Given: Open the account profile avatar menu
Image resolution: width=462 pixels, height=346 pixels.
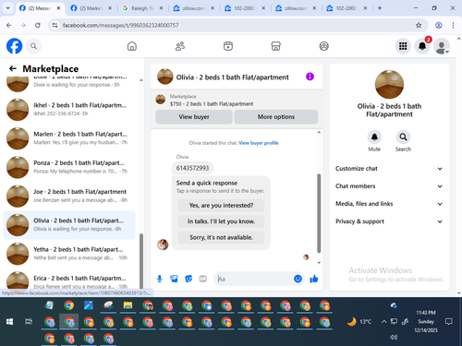Looking at the screenshot, I should click(x=442, y=46).
